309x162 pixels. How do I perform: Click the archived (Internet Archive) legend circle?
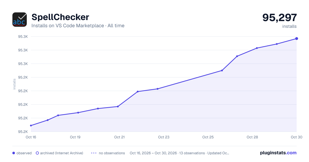(37, 153)
